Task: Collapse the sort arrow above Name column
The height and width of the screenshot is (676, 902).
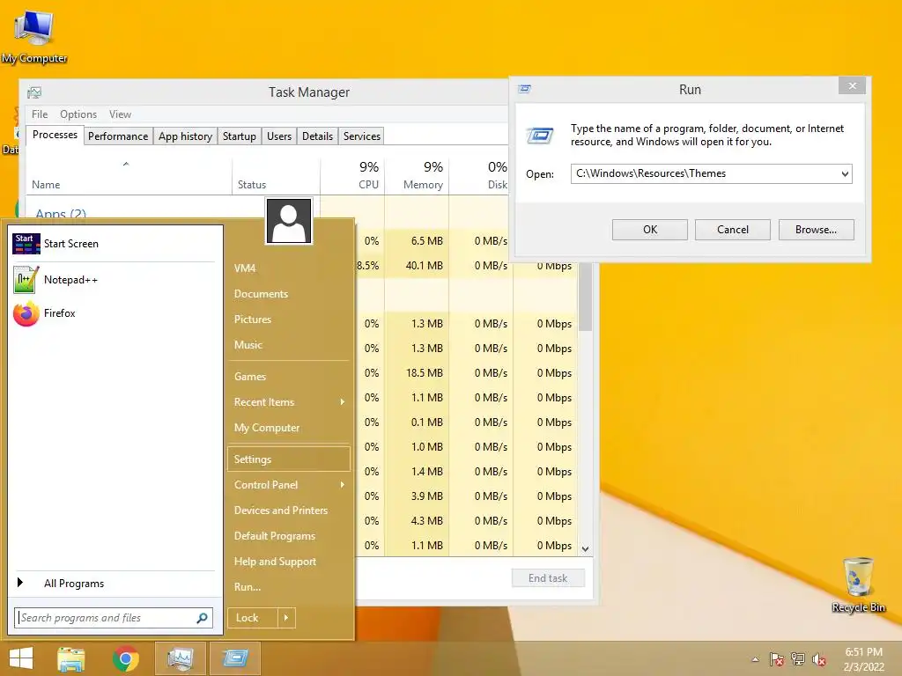Action: 126,165
